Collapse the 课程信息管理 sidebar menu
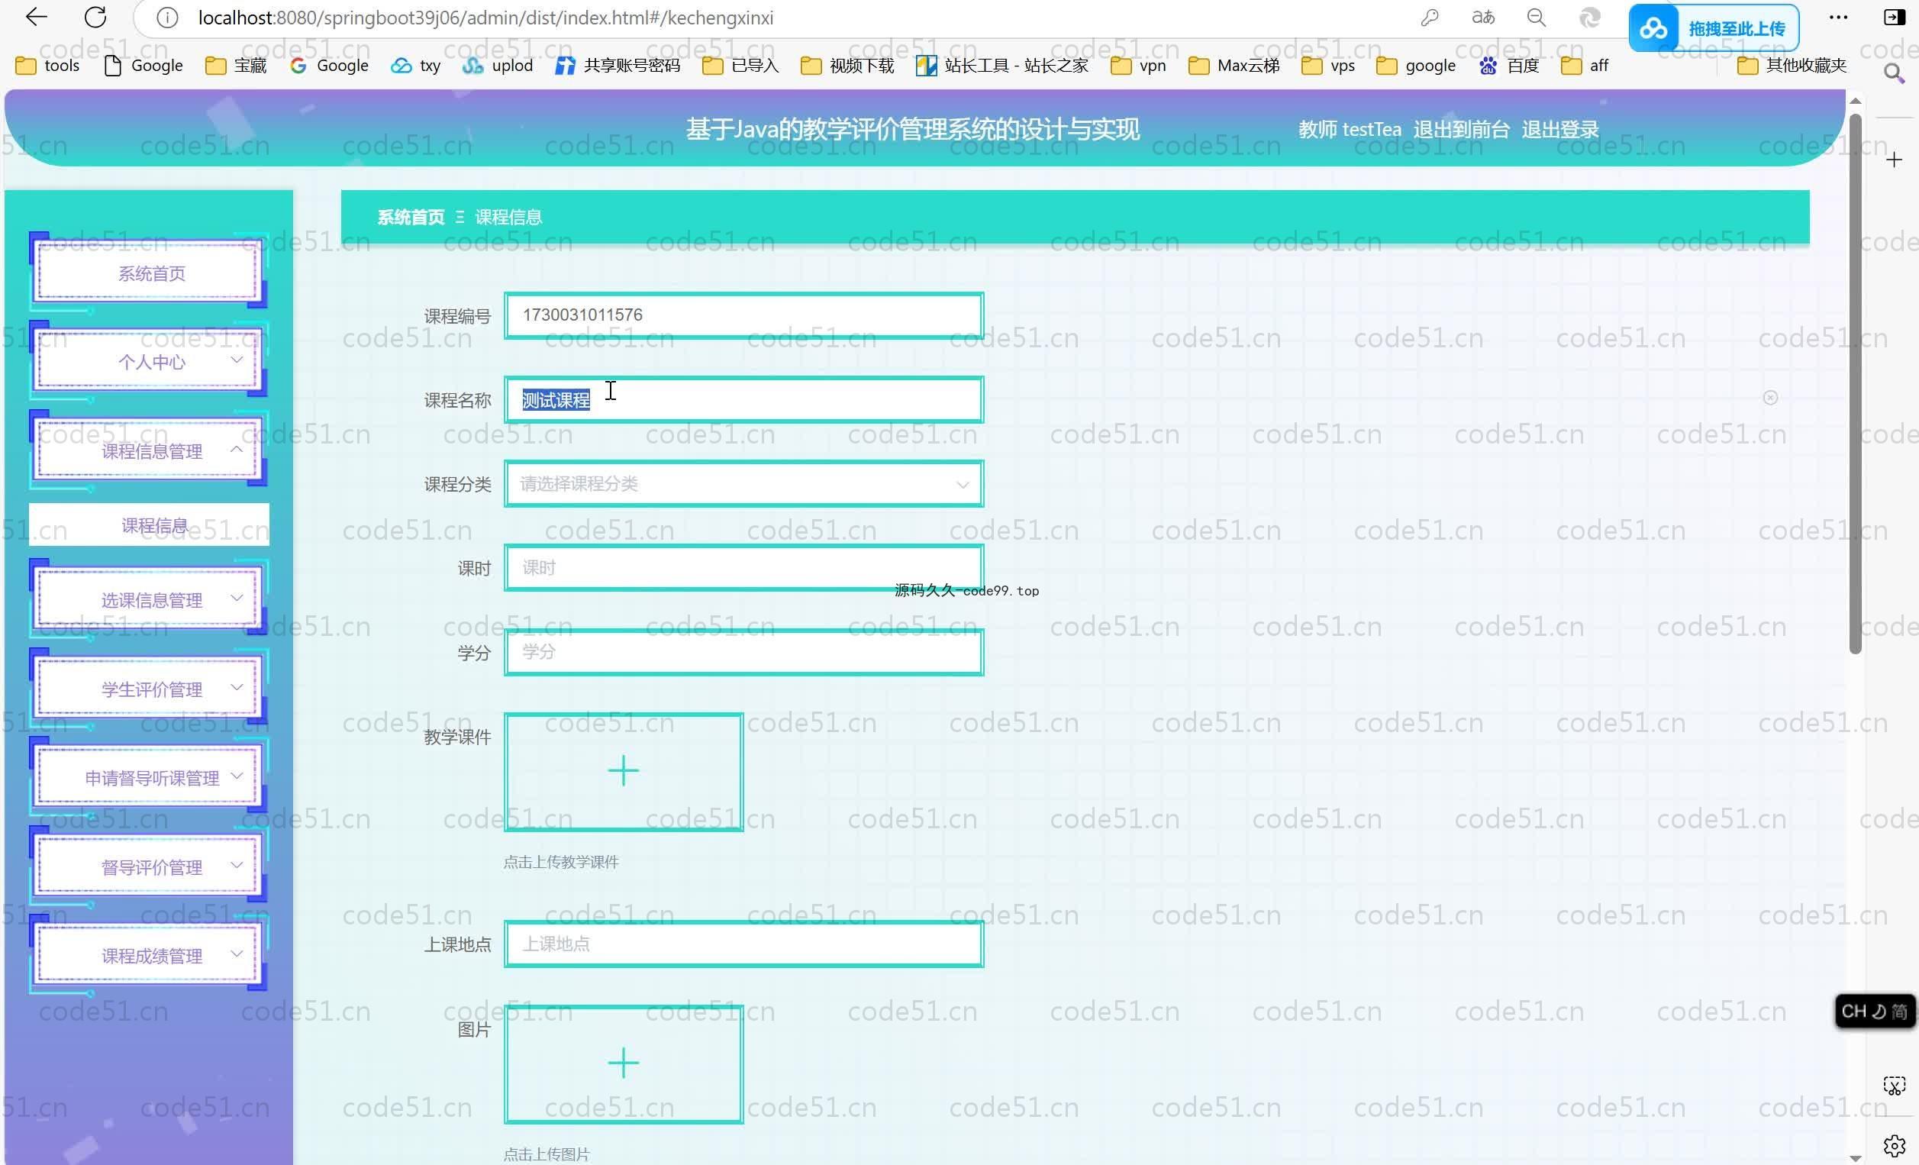 [149, 451]
